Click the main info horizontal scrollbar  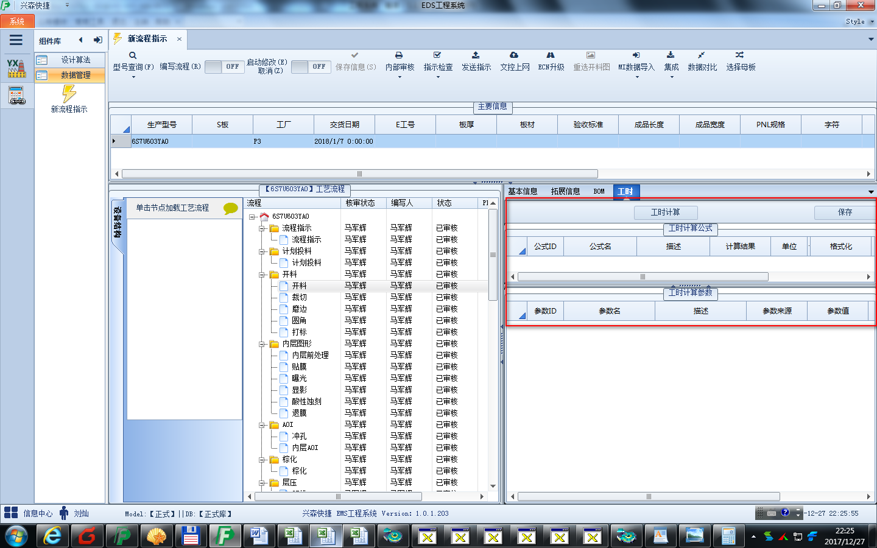pos(360,174)
